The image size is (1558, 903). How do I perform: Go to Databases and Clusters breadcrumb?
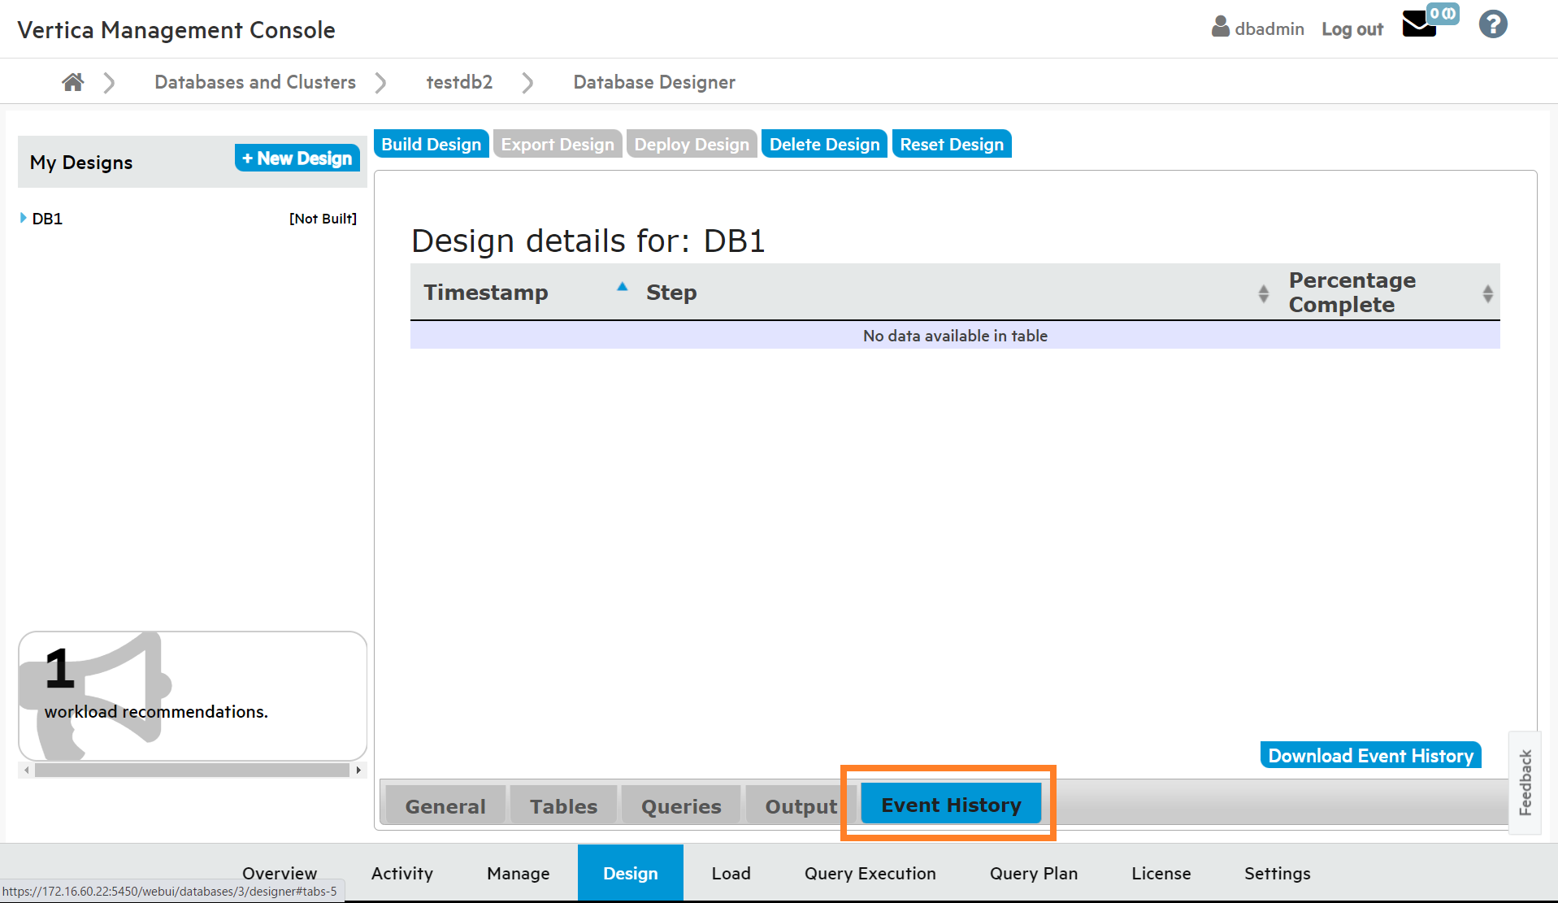coord(255,82)
